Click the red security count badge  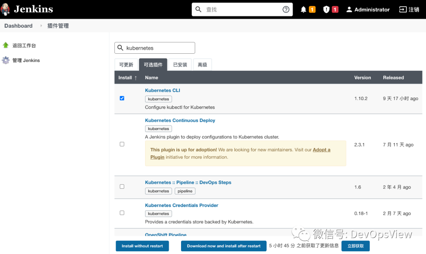[335, 9]
